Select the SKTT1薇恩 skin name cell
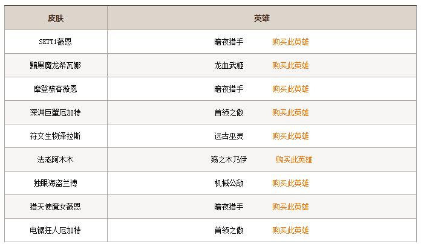 55,42
